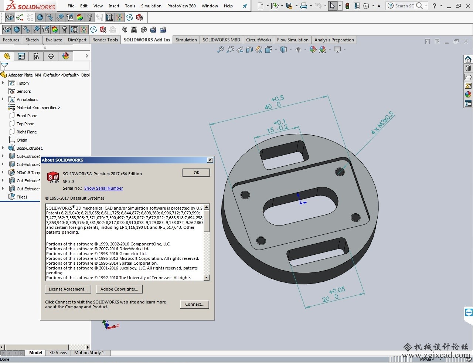Toggle the Section View icon
The width and height of the screenshot is (473, 363).
click(x=249, y=50)
